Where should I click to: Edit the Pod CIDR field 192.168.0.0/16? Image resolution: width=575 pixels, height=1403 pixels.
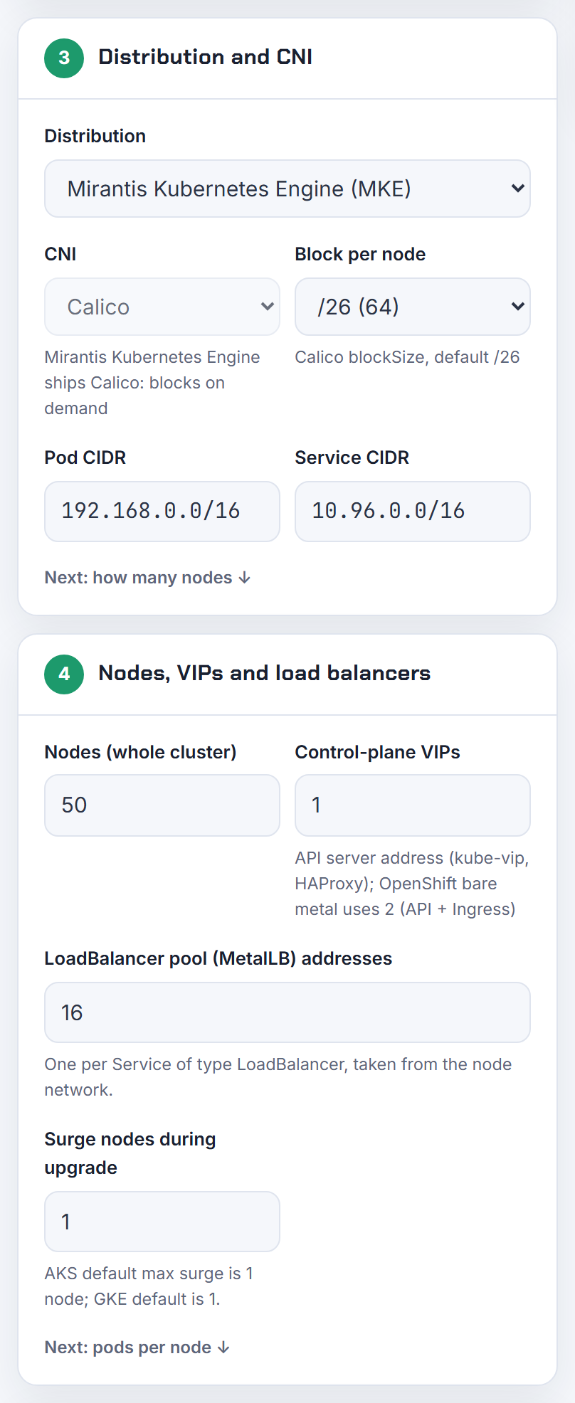pyautogui.click(x=162, y=512)
